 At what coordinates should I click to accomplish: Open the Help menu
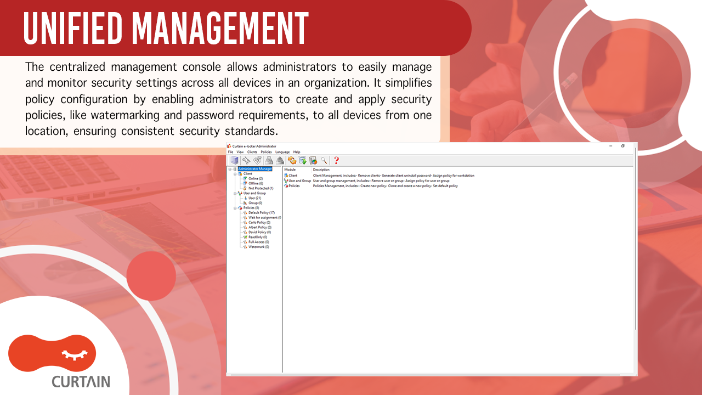pyautogui.click(x=297, y=152)
